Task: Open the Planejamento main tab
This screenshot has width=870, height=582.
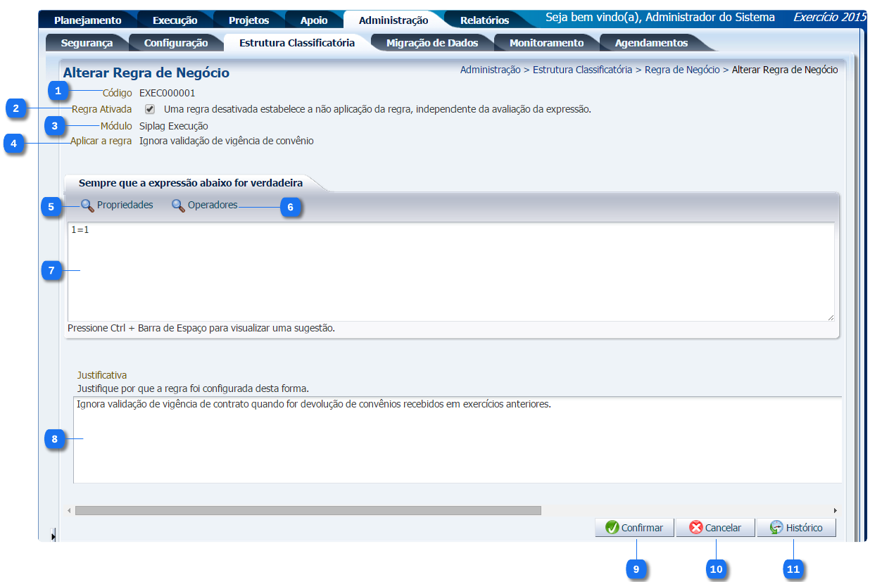Action: click(87, 20)
